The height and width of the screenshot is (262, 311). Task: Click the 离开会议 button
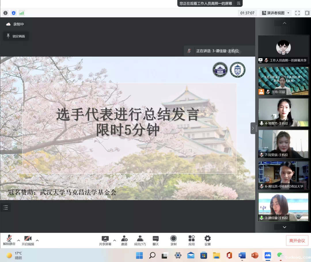(297, 240)
